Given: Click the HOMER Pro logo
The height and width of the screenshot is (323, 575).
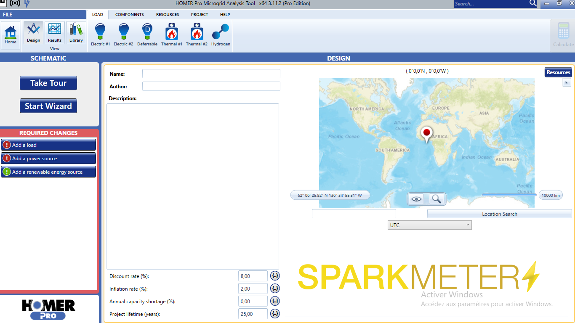Looking at the screenshot, I should click(48, 309).
